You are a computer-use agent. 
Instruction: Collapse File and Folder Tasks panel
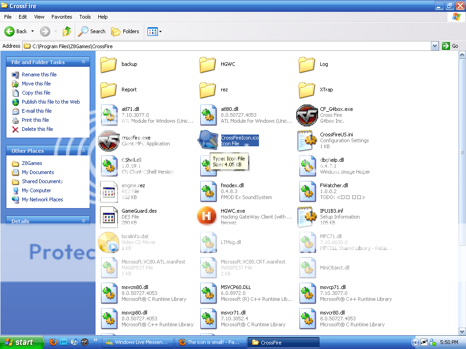pos(83,62)
